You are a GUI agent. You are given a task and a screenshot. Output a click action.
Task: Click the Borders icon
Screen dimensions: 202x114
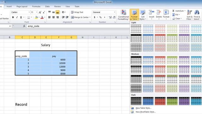pos(29,17)
